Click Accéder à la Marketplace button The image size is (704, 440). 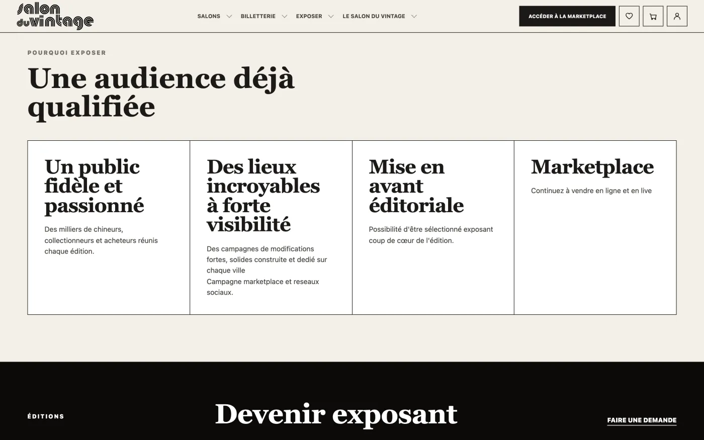point(567,16)
